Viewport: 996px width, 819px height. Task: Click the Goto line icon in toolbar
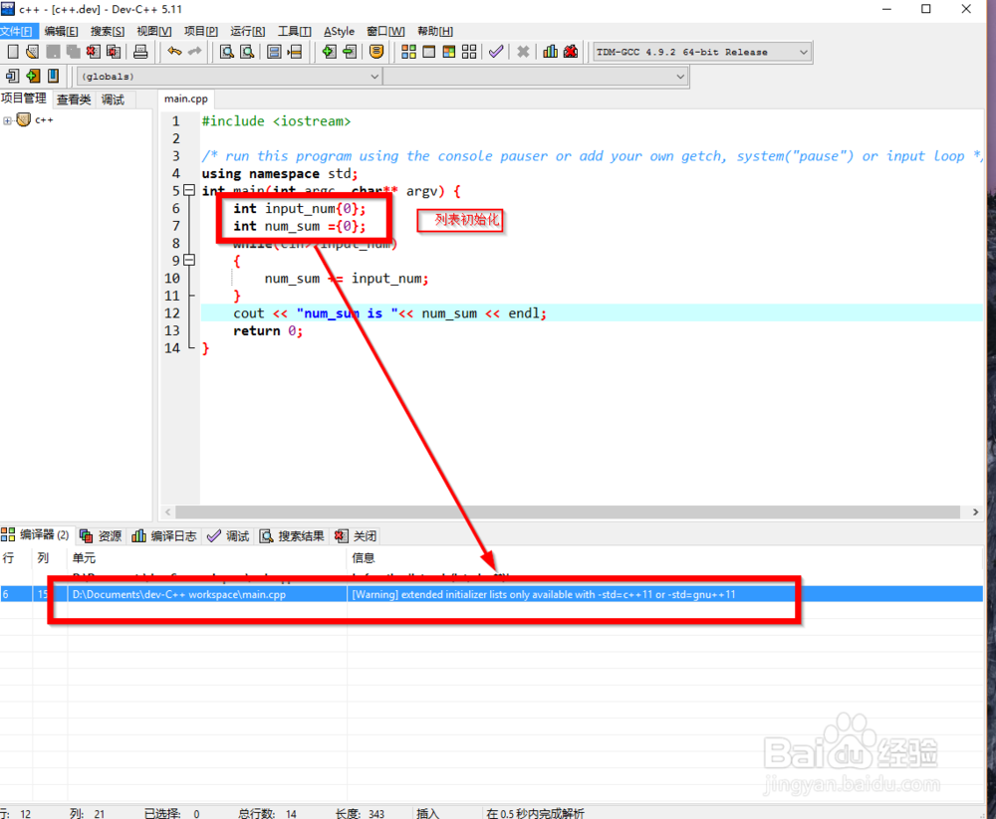[294, 51]
